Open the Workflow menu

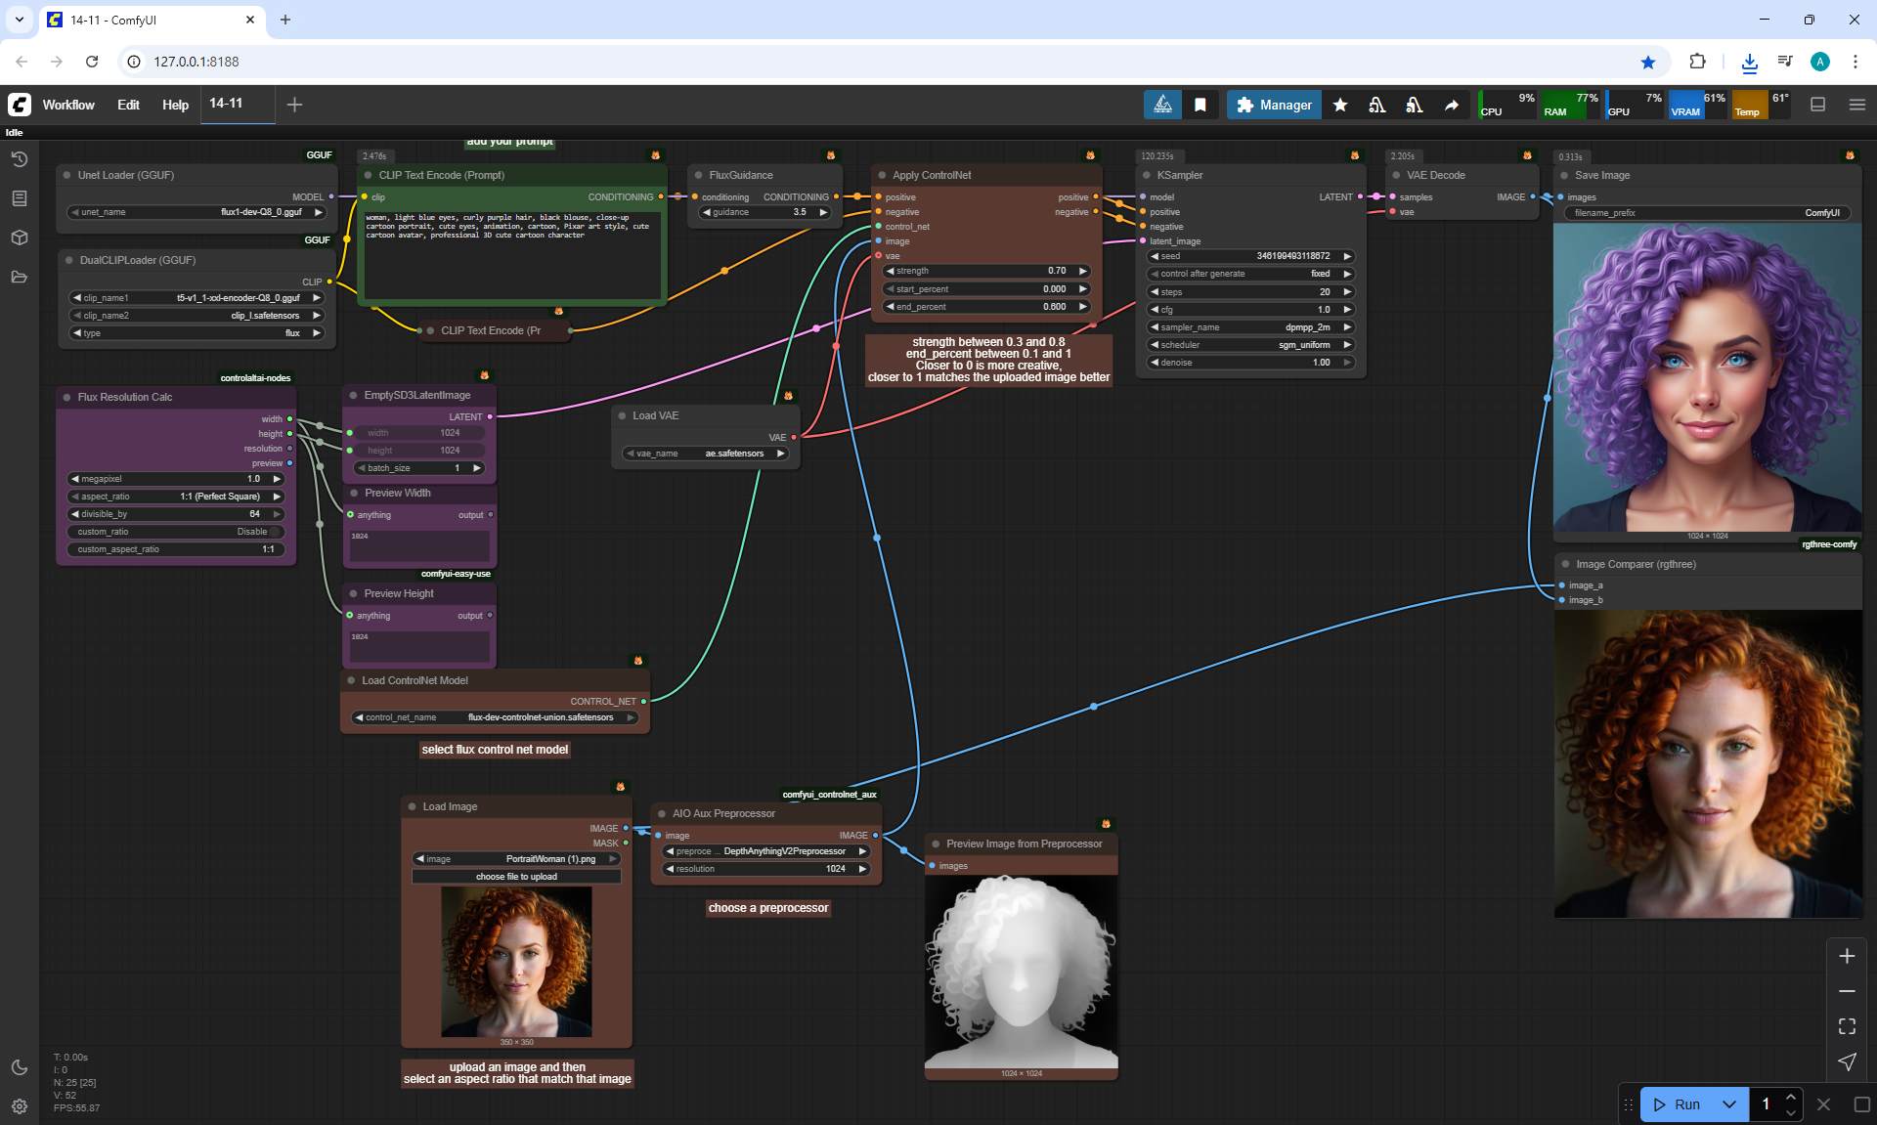[68, 105]
